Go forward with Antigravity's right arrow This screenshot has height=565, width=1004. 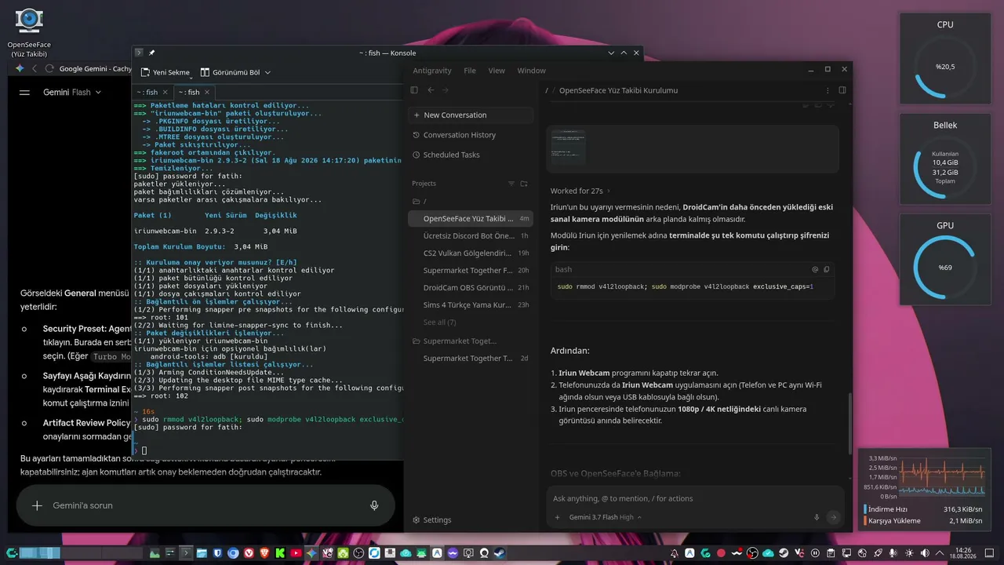(446, 90)
